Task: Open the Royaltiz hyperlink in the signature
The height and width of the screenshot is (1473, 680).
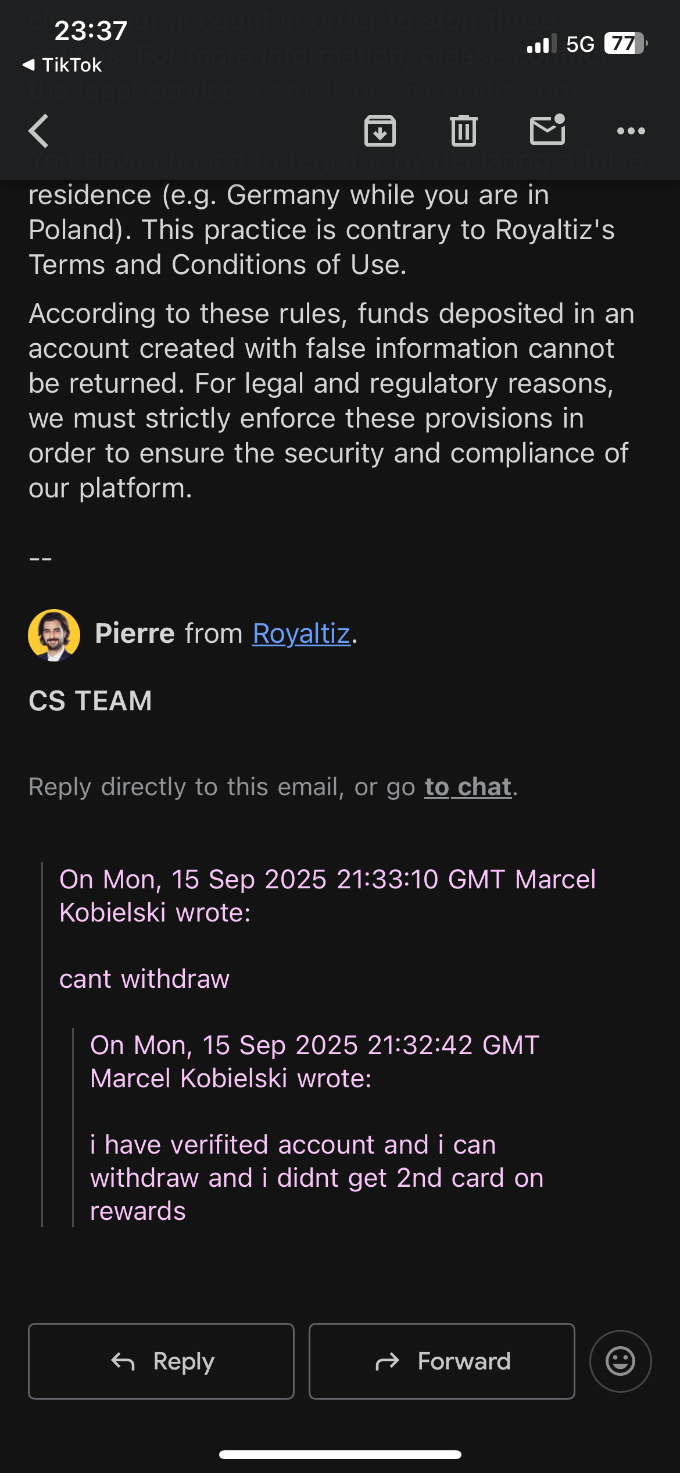Action: pos(301,634)
